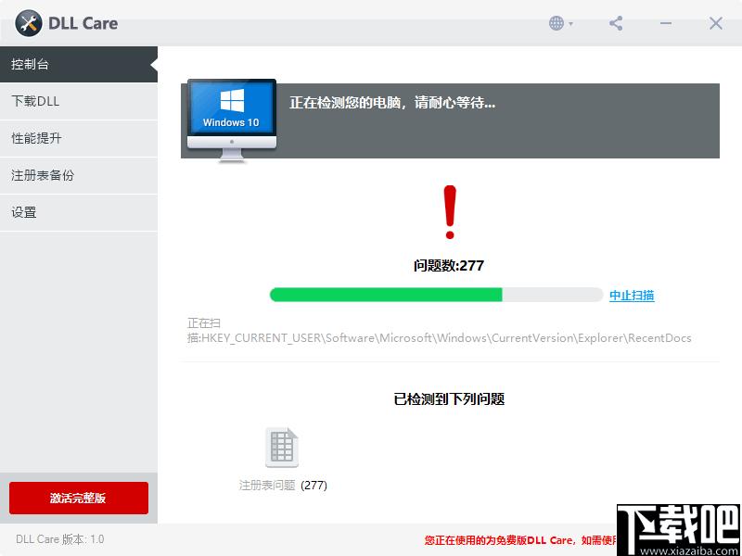Open the 下載DLL sidebar tab
The height and width of the screenshot is (556, 742).
[79, 101]
